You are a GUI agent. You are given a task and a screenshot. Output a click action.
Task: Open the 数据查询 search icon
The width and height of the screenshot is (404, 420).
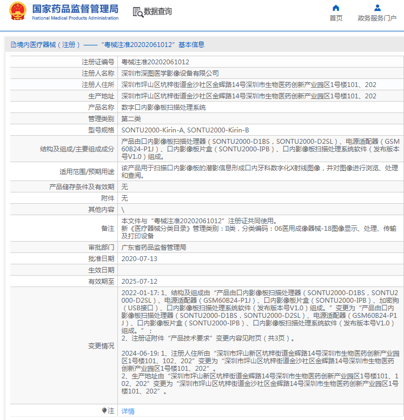138,12
